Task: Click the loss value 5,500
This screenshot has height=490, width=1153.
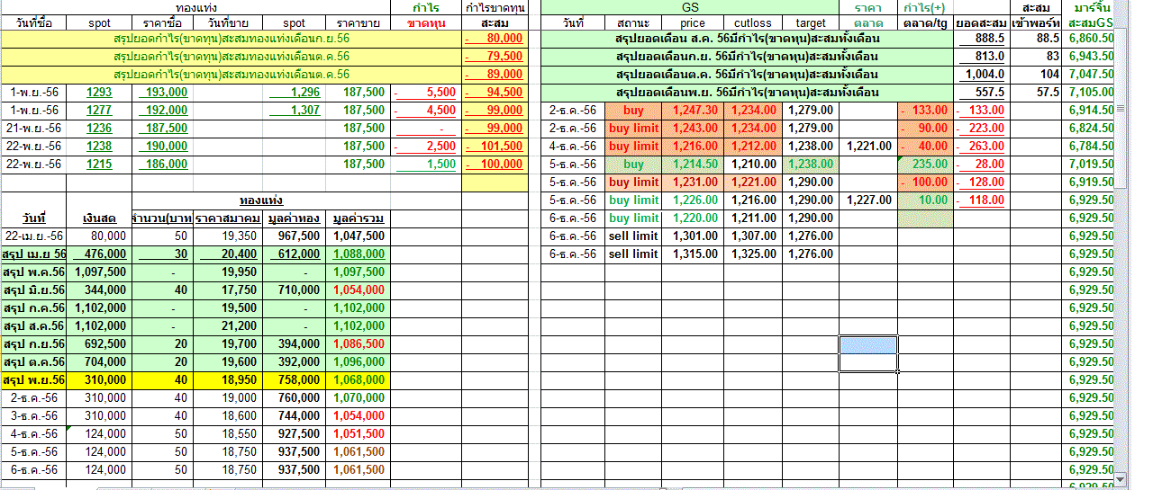Action: [427, 93]
